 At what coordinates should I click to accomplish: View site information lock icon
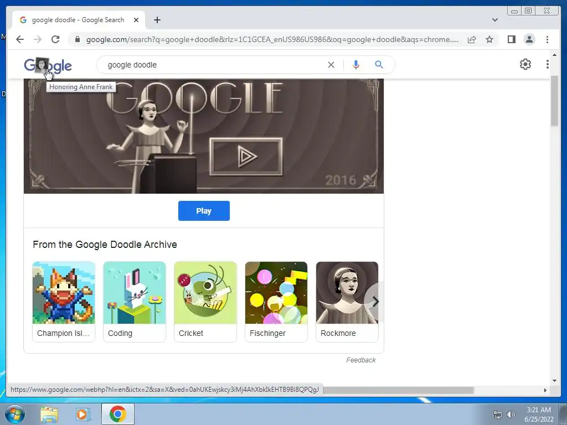78,39
